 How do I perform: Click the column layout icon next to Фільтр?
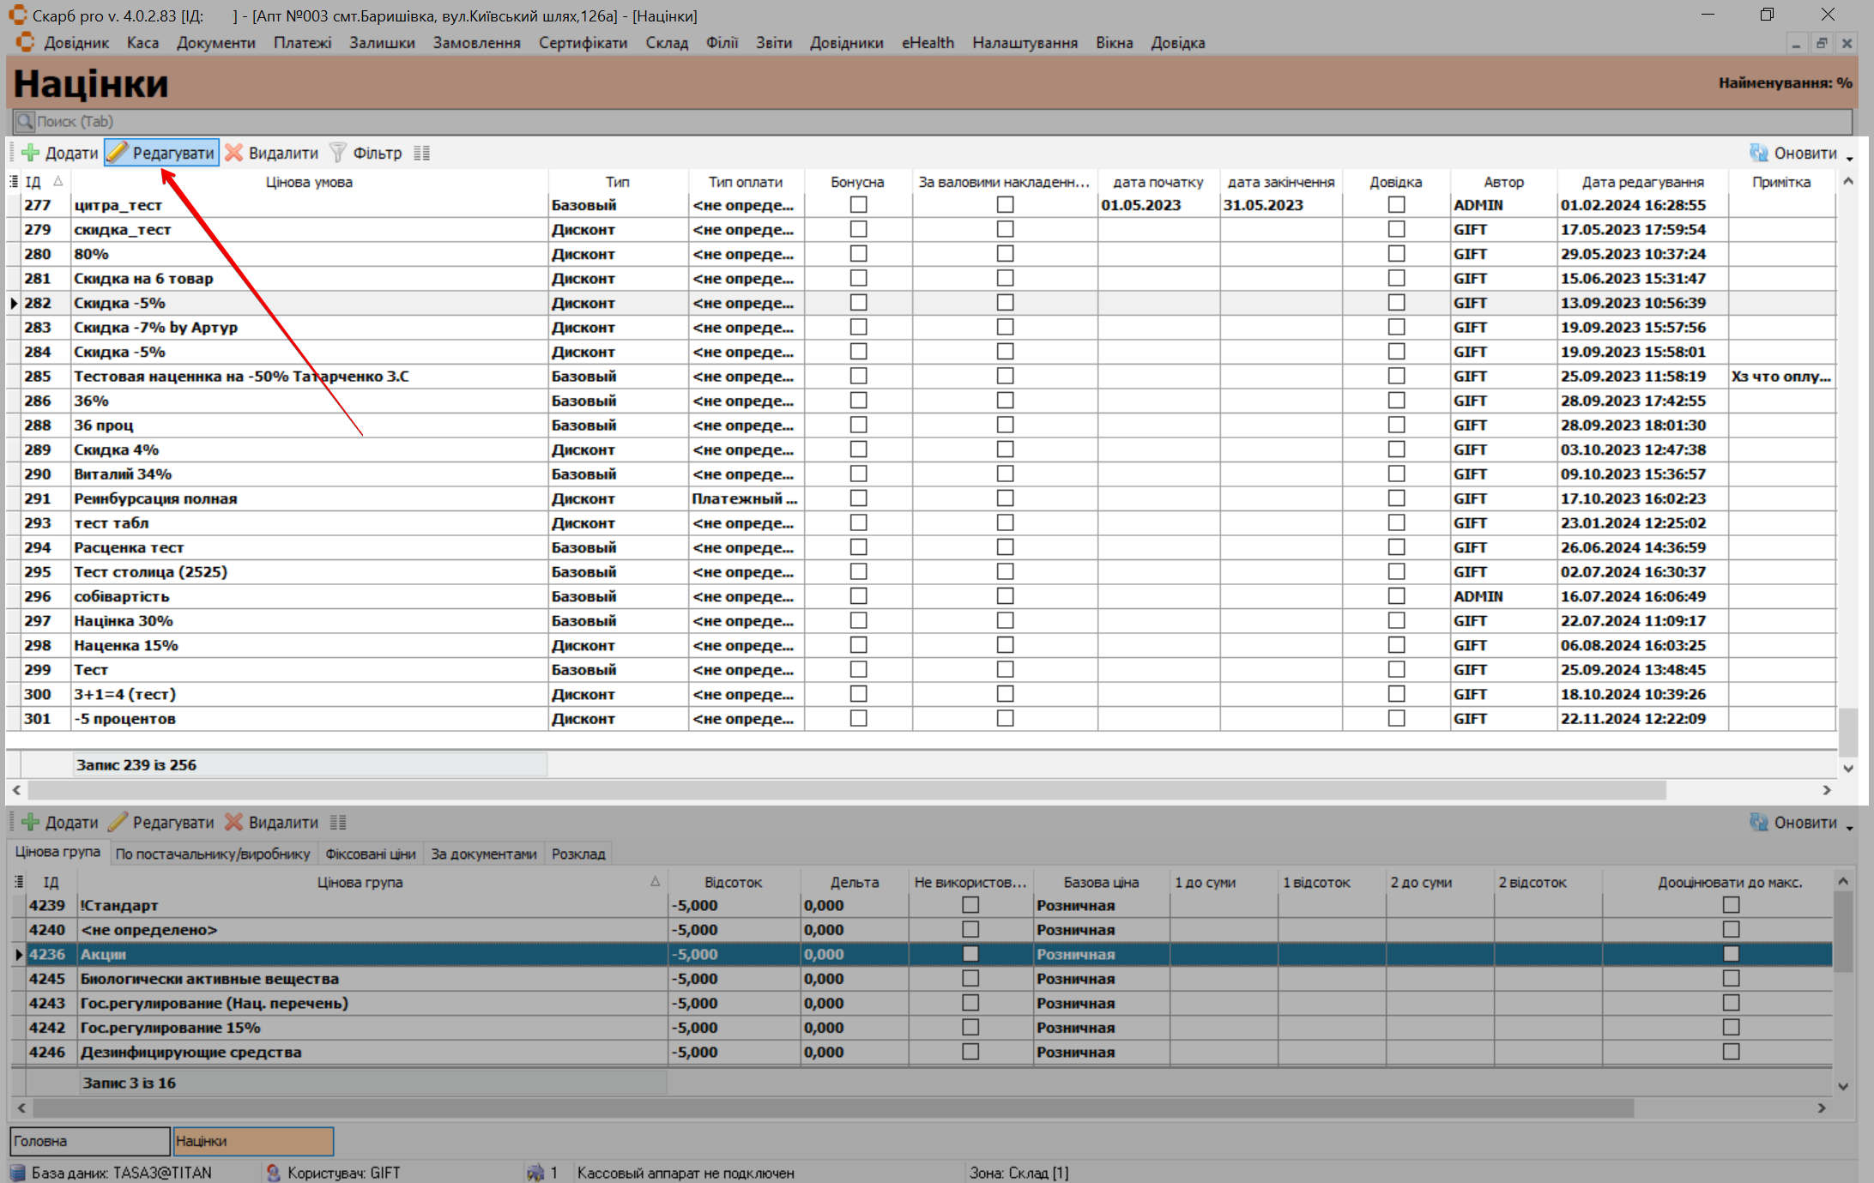point(421,153)
